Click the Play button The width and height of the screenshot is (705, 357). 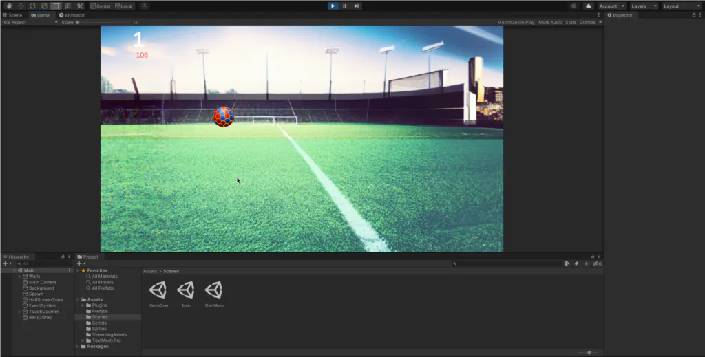tap(333, 6)
